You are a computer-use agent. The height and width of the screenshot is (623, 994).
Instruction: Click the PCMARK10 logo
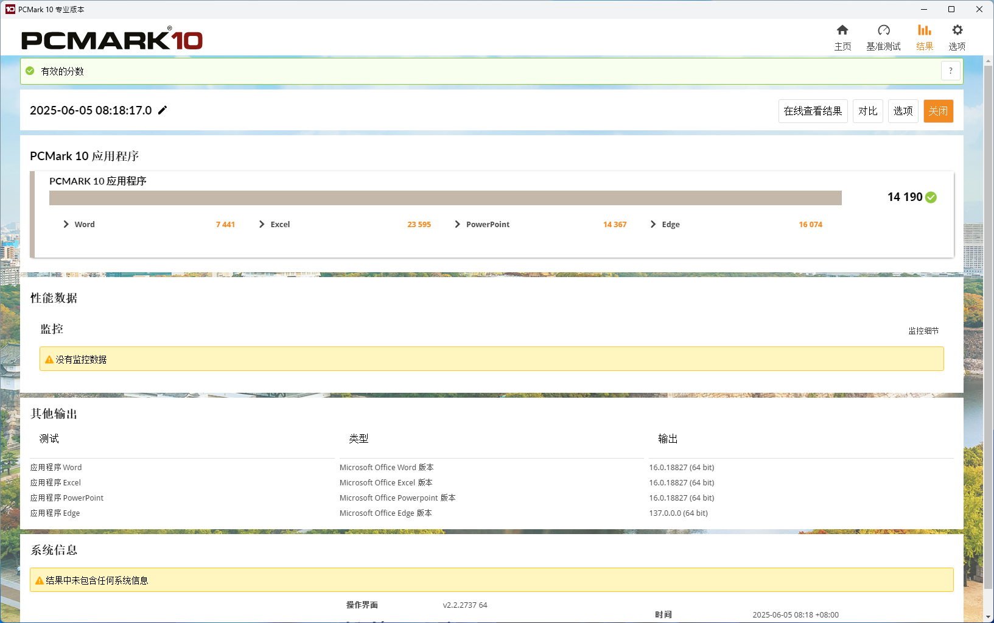112,39
